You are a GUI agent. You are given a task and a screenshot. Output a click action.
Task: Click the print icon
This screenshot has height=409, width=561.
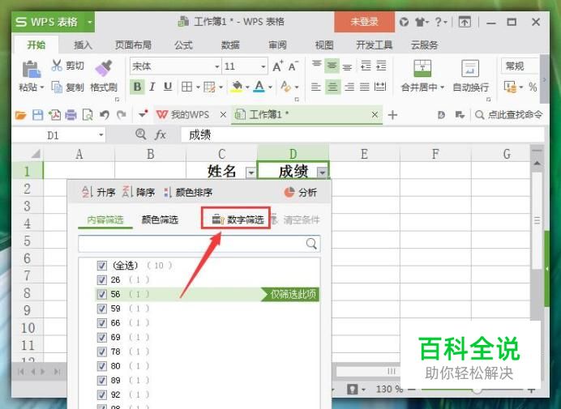tap(71, 115)
